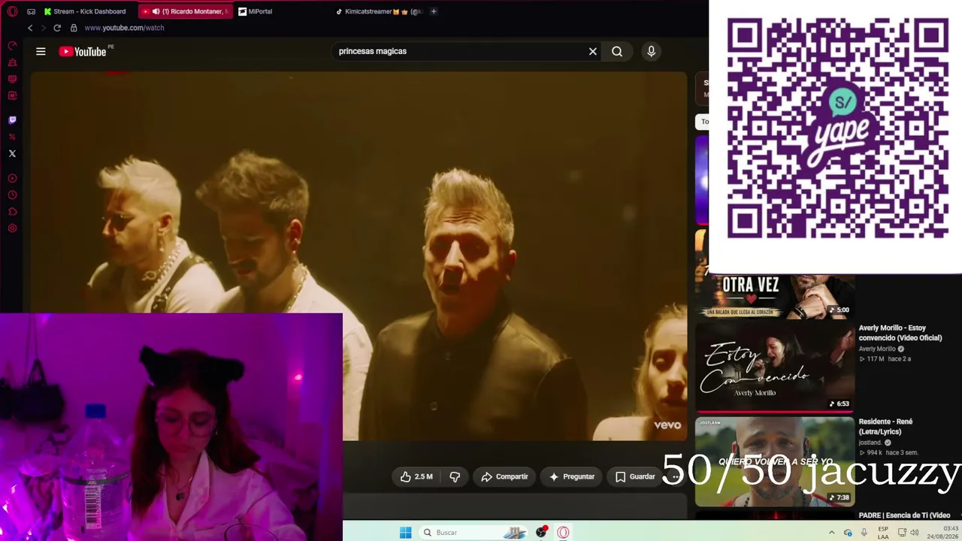Switch to the MiPortal tab
This screenshot has width=962, height=541.
tap(283, 11)
